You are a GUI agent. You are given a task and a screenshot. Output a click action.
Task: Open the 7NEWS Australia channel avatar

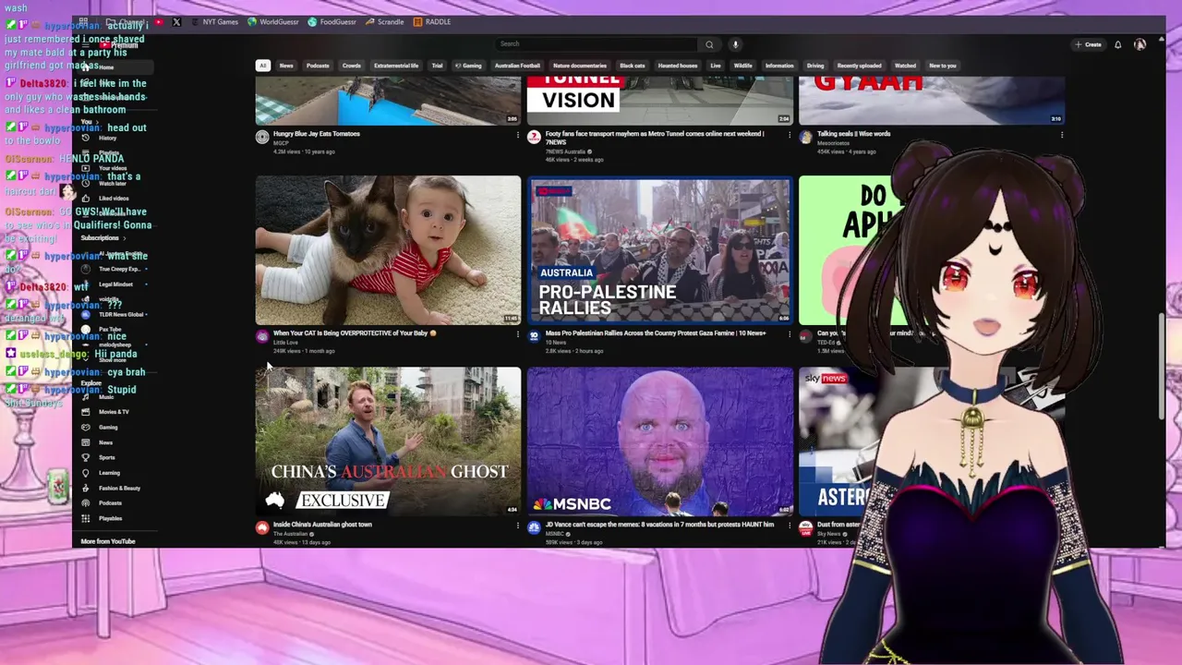click(x=534, y=138)
